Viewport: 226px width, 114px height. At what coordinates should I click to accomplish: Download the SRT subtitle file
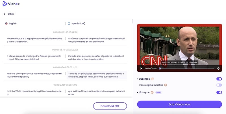point(110,106)
